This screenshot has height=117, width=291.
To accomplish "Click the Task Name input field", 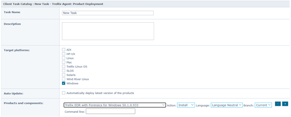I will tap(108, 13).
